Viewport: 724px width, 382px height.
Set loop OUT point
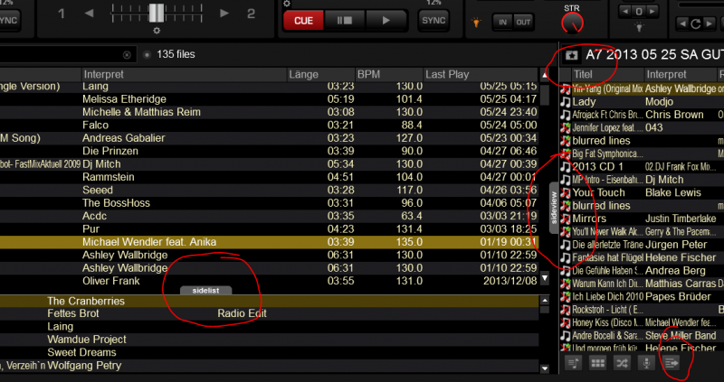click(x=523, y=22)
